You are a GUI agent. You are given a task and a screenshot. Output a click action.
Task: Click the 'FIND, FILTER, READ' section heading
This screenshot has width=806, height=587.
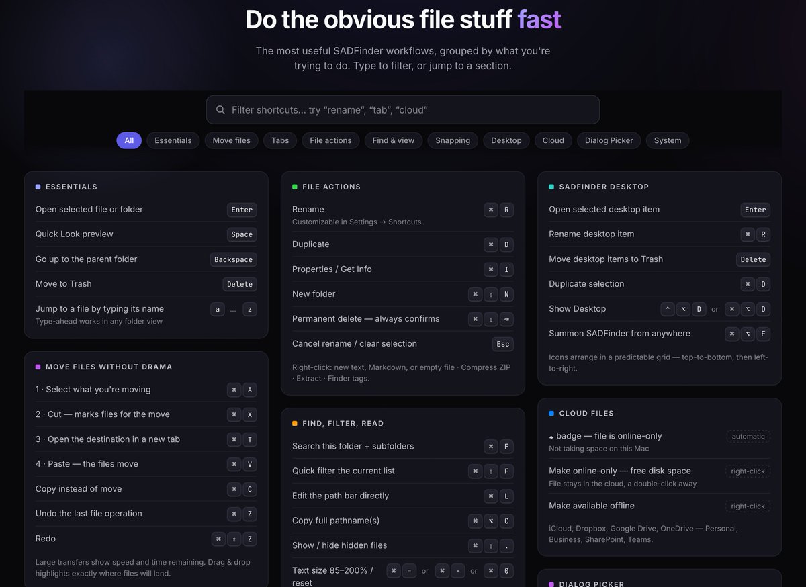coord(343,424)
